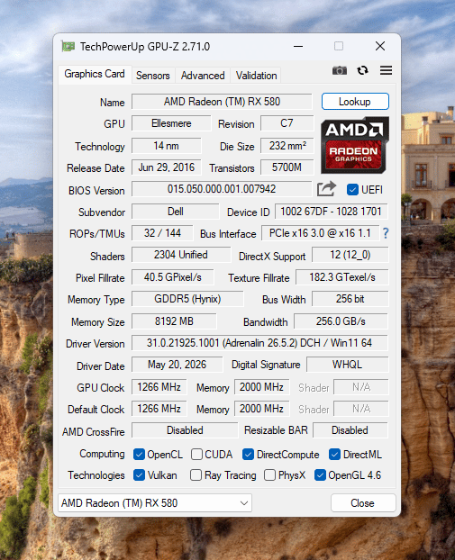
Task: Click the Lookup button
Action: [355, 102]
